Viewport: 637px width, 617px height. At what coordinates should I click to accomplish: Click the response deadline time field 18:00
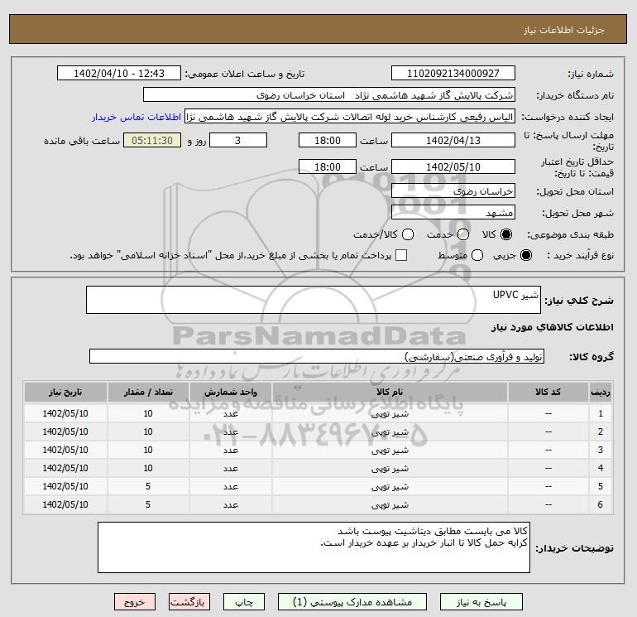coord(328,141)
